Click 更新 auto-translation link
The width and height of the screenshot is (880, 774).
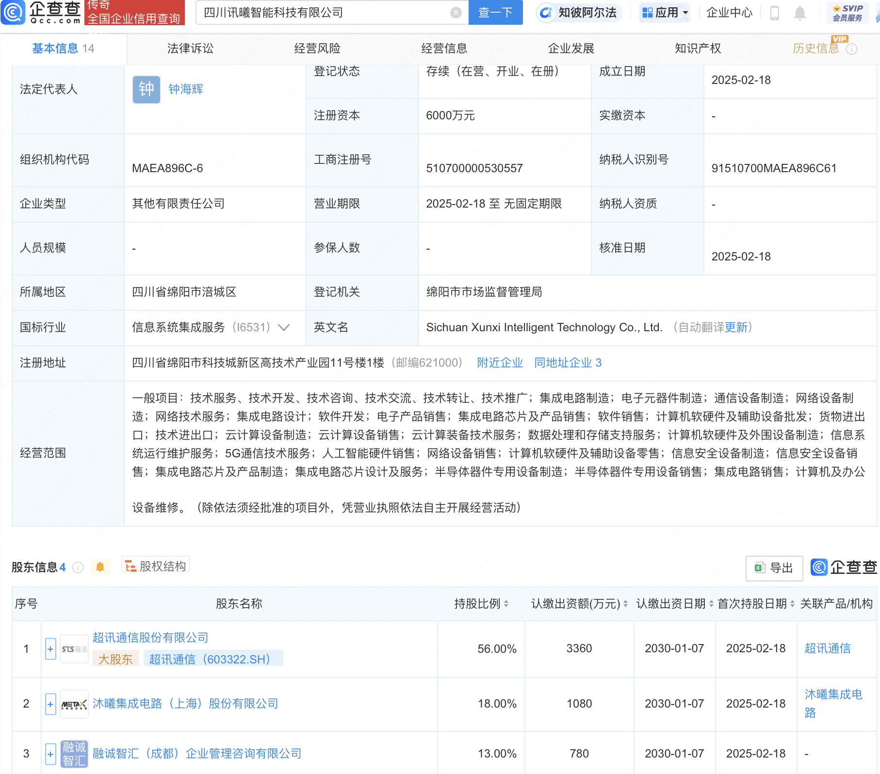pyautogui.click(x=736, y=327)
